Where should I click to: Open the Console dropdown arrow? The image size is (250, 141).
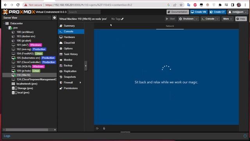pyautogui.click(x=217, y=19)
